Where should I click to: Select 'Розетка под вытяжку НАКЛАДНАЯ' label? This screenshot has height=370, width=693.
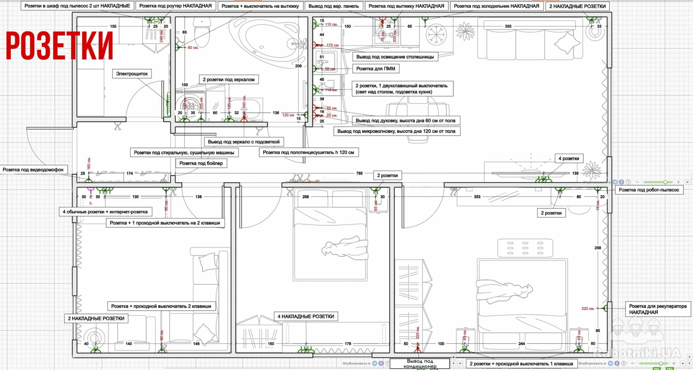(406, 6)
